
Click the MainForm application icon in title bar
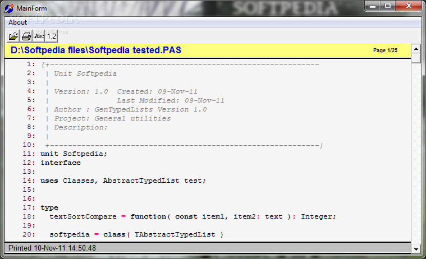[x=8, y=8]
